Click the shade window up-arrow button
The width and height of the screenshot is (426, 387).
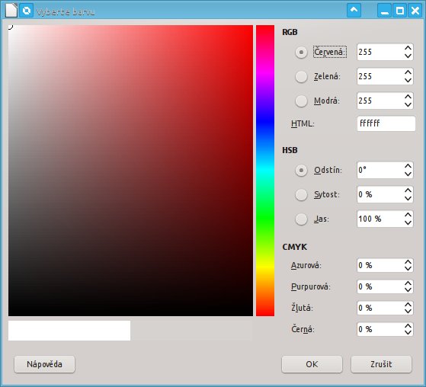[x=354, y=11]
